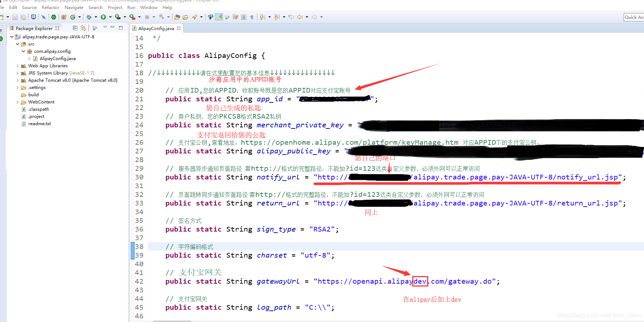Click the Run External Tools icon
Viewport: 644px width, 322px height.
click(132, 17)
